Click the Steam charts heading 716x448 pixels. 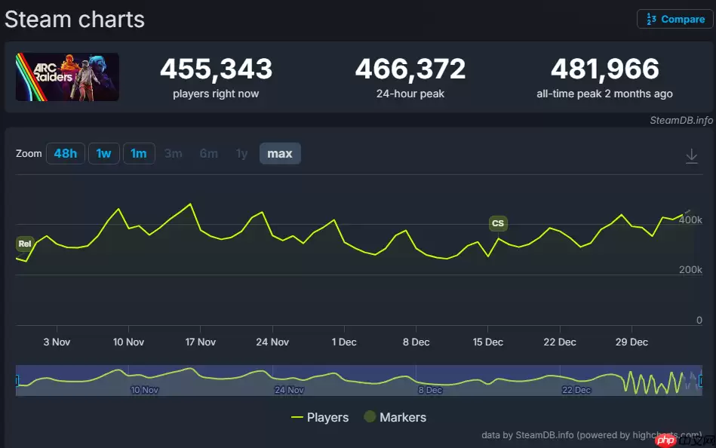tap(75, 19)
